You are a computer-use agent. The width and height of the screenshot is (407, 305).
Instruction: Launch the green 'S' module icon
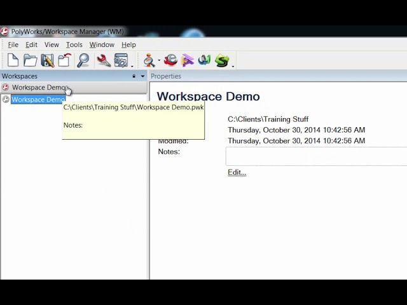(x=222, y=60)
